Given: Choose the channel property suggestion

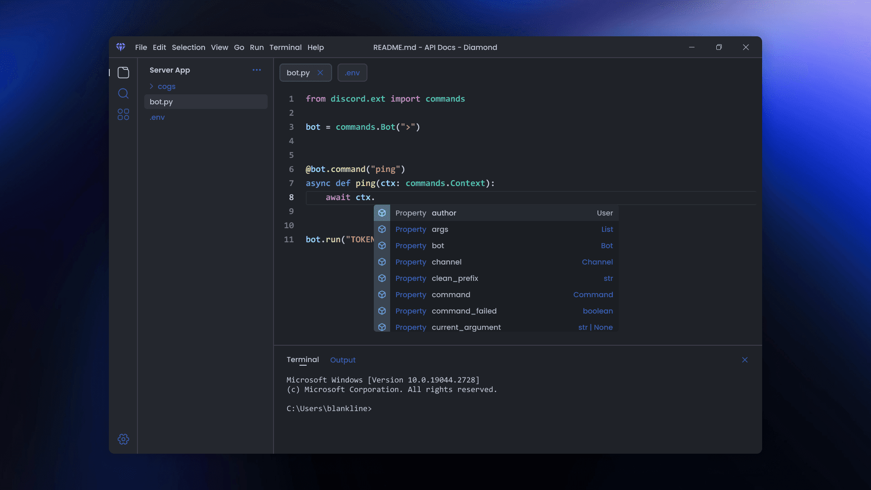Looking at the screenshot, I should tap(496, 262).
